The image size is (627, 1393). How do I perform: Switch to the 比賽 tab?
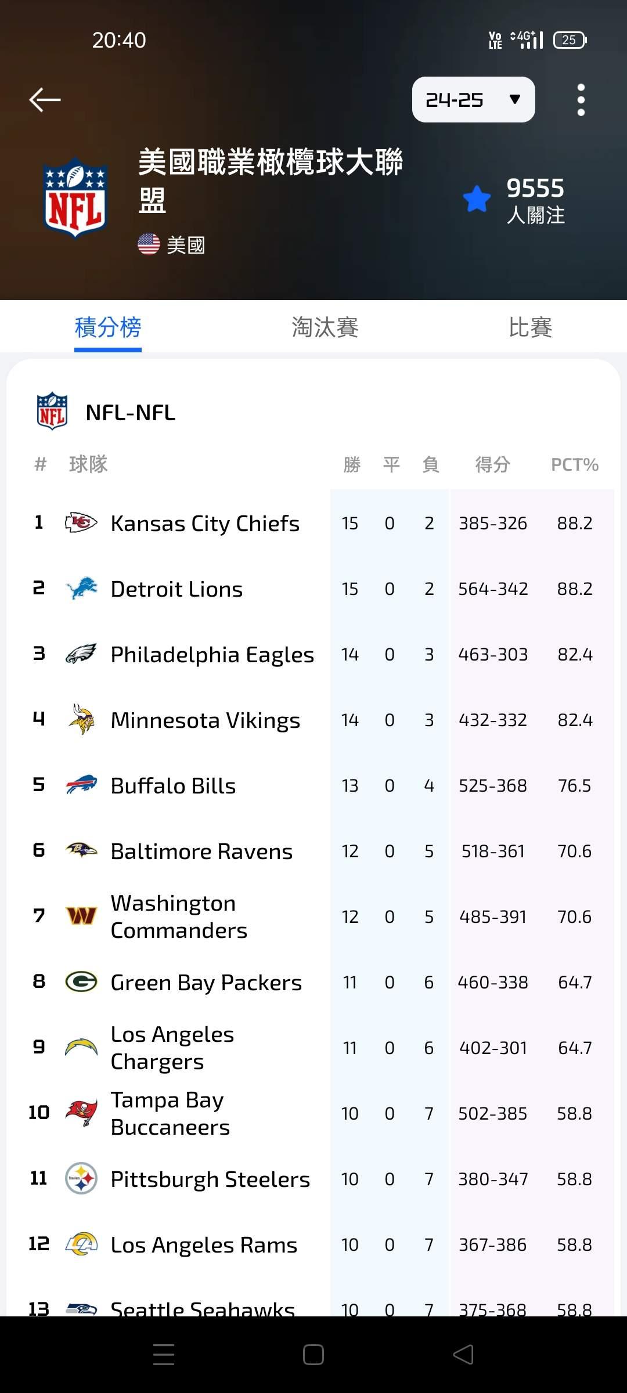point(530,327)
